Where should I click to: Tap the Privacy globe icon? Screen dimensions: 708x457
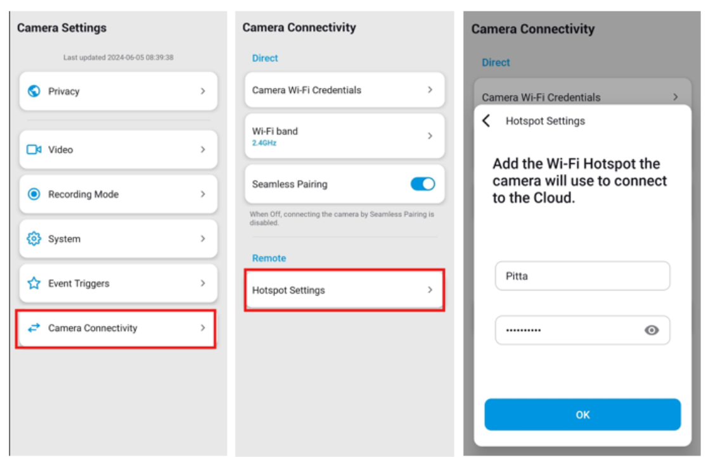[x=34, y=91]
